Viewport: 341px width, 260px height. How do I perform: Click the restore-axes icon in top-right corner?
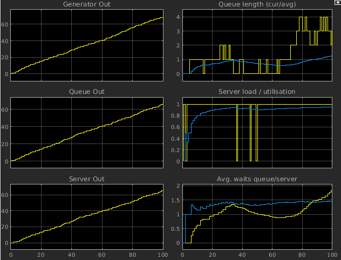337,3
